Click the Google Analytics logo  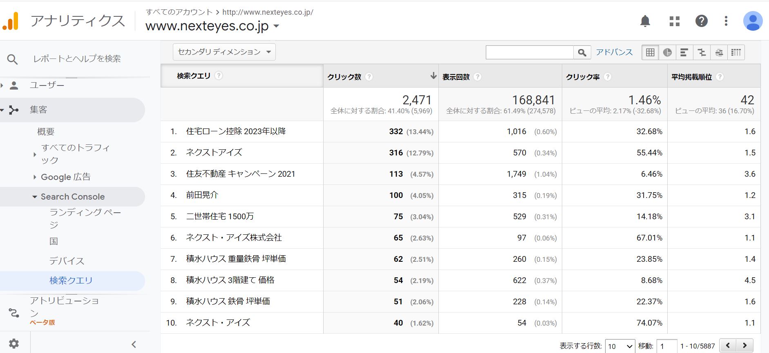11,21
